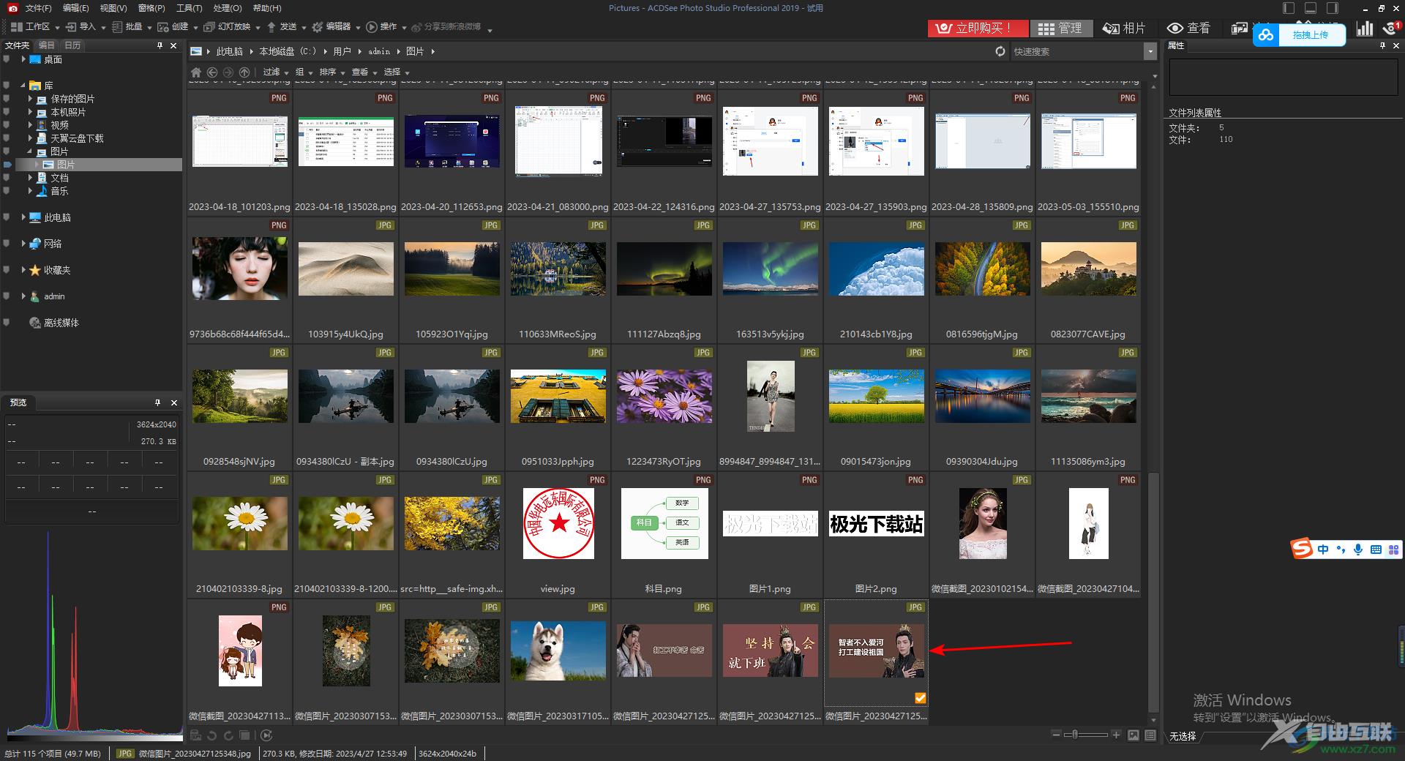Toggle Easy-Select indicator beside 离线媒体
The width and height of the screenshot is (1405, 761).
(7, 323)
